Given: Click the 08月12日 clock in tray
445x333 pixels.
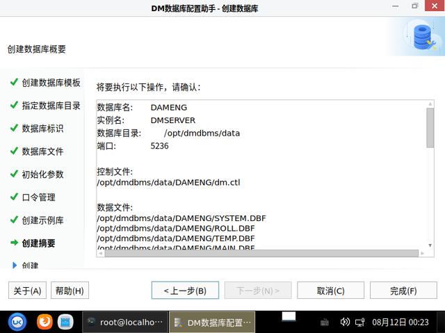Looking at the screenshot, I should (400, 322).
